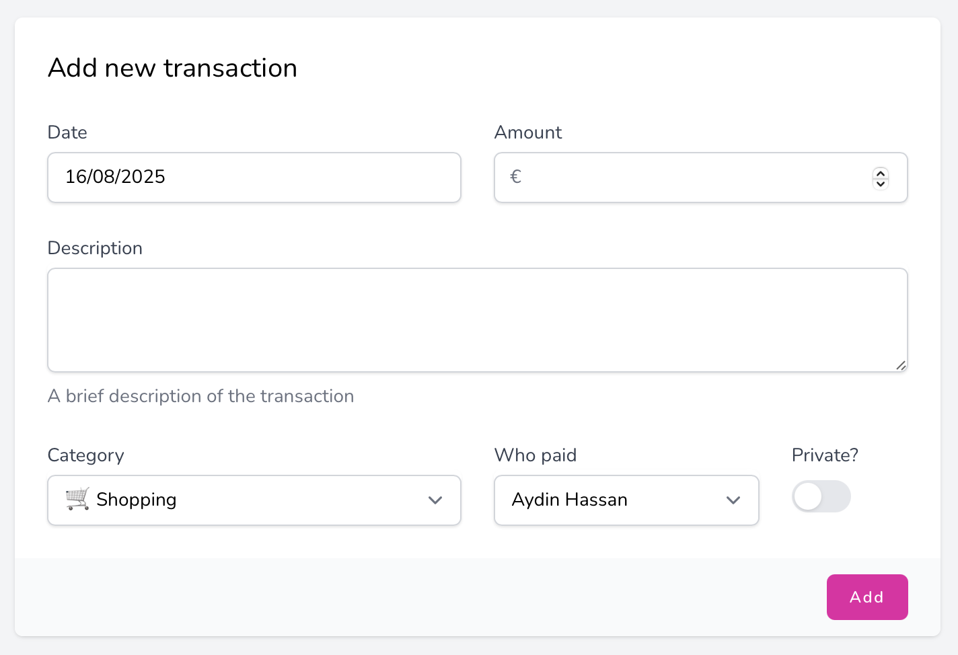Click the Date field label
The width and height of the screenshot is (958, 655).
(x=67, y=132)
